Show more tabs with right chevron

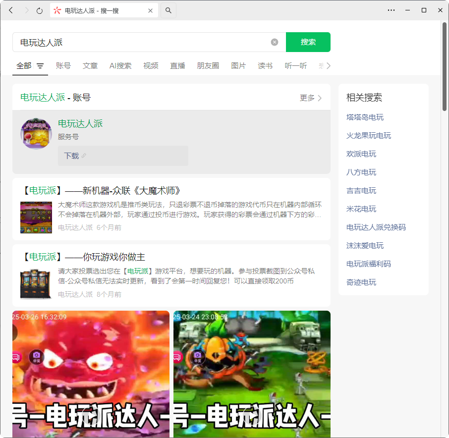pyautogui.click(x=328, y=66)
